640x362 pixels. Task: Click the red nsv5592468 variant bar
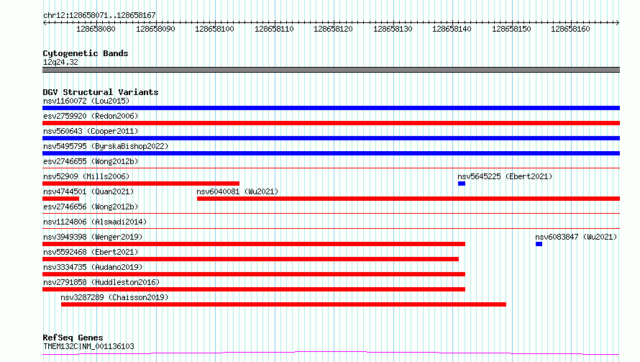[x=251, y=259]
